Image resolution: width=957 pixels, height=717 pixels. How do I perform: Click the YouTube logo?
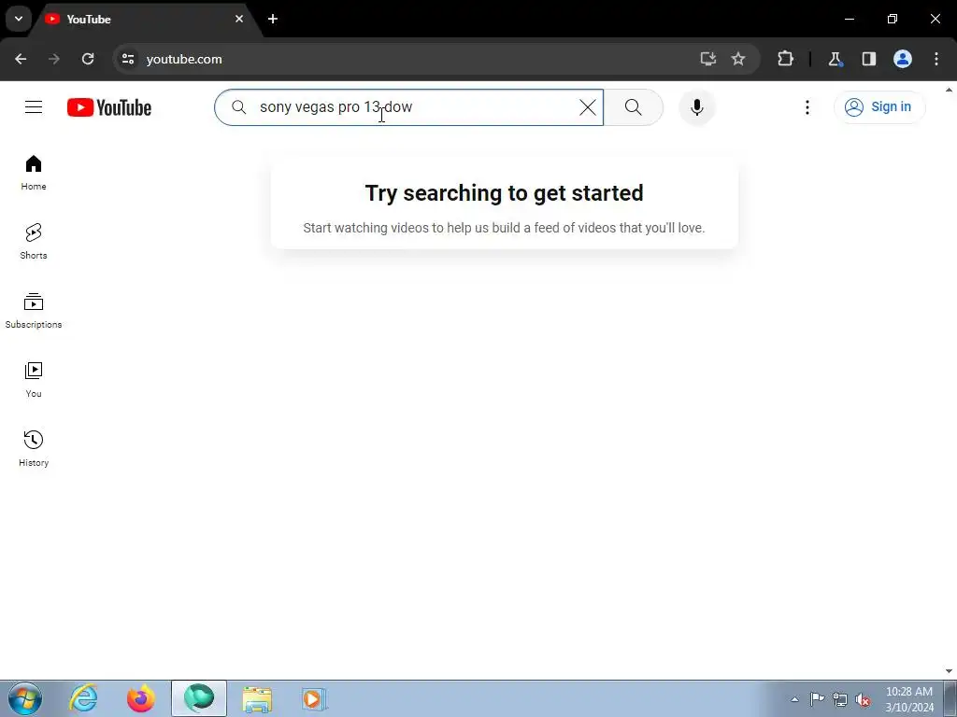tap(109, 107)
